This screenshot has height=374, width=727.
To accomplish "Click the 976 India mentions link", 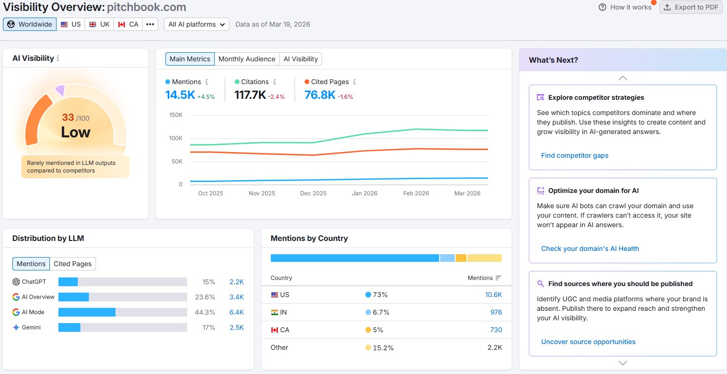I will tap(496, 312).
